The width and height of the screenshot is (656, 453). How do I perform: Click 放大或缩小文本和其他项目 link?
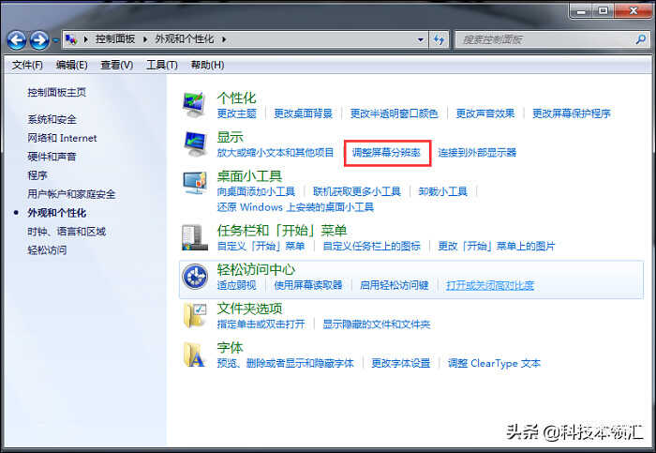(276, 152)
